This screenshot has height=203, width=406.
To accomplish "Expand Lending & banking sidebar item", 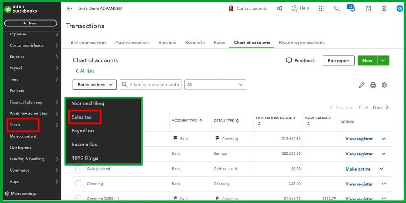I will pos(57,159).
